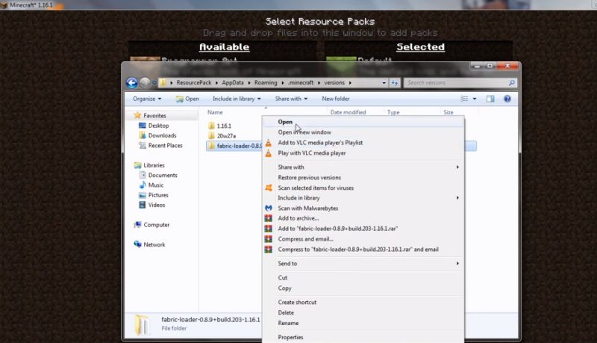
Task: Click New folder in the toolbar
Action: pos(335,99)
